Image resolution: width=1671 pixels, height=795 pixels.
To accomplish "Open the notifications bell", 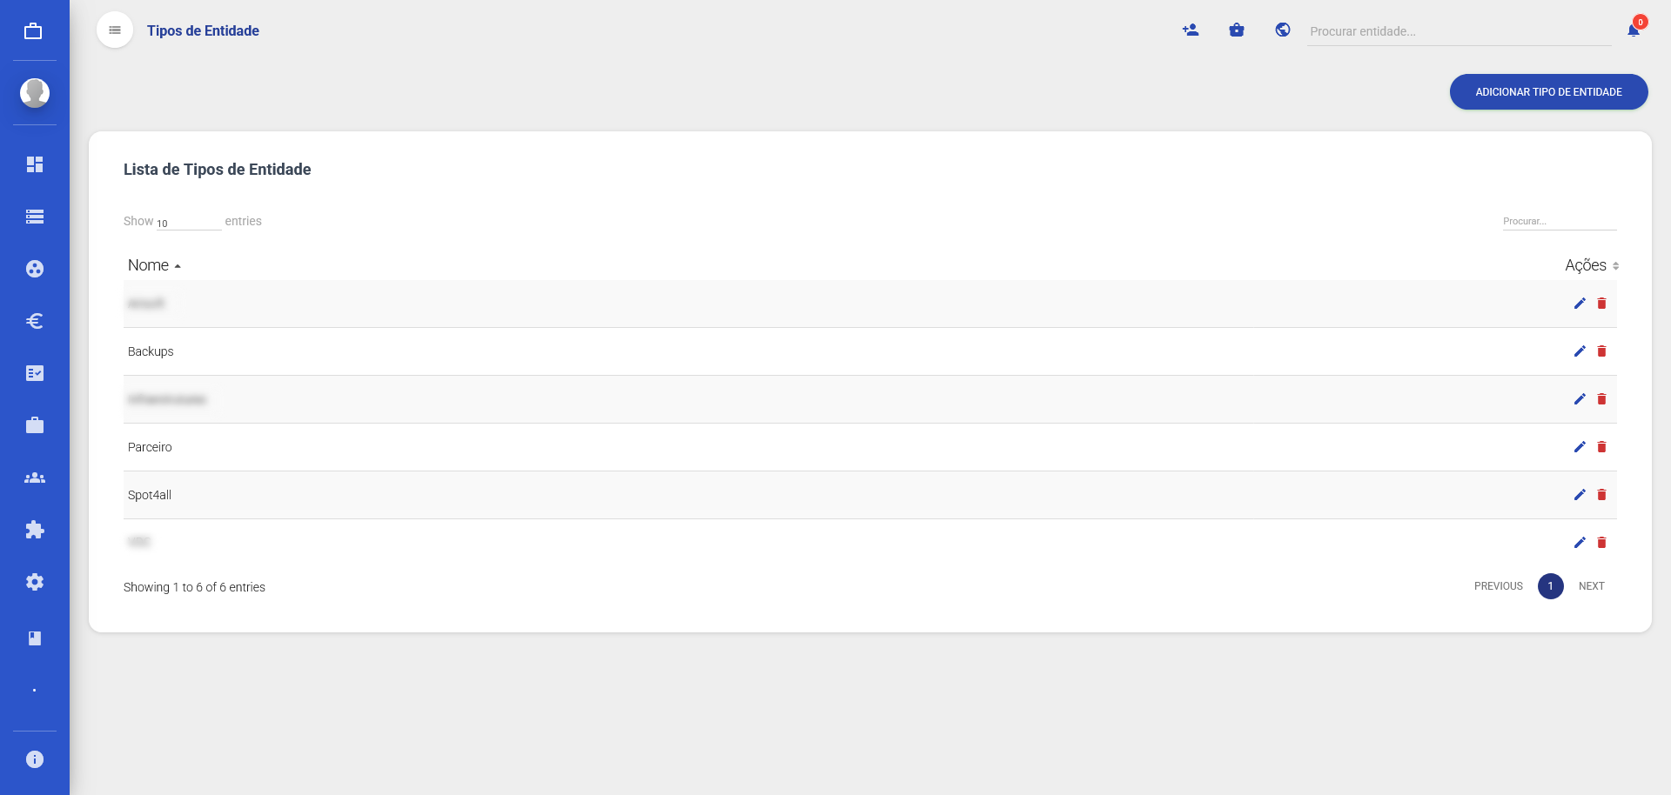I will coord(1634,30).
